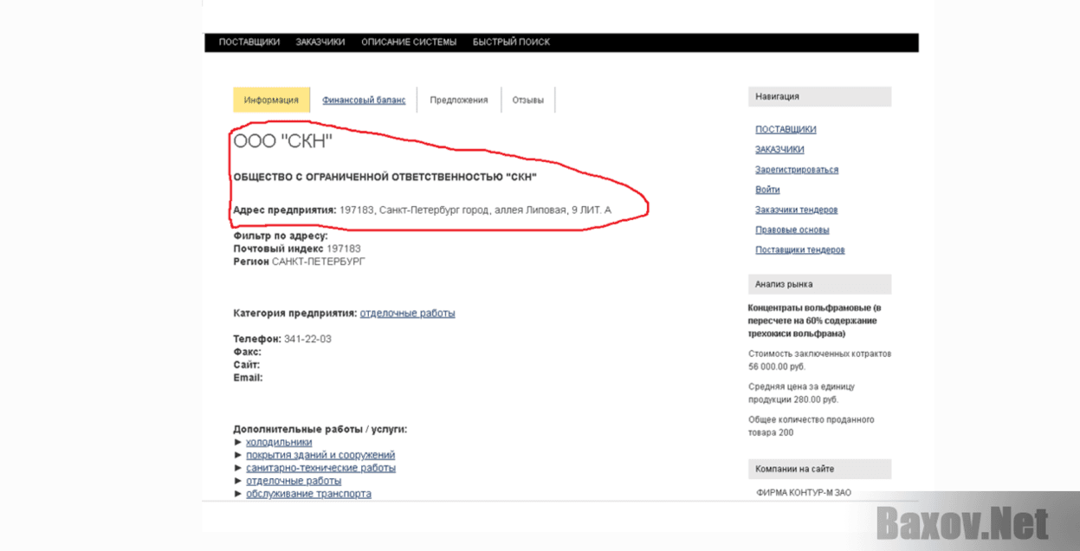The width and height of the screenshot is (1080, 551).
Task: Select the Информация tab
Action: click(x=271, y=100)
